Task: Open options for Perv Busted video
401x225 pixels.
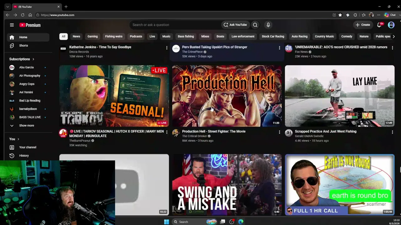Action: point(279,48)
